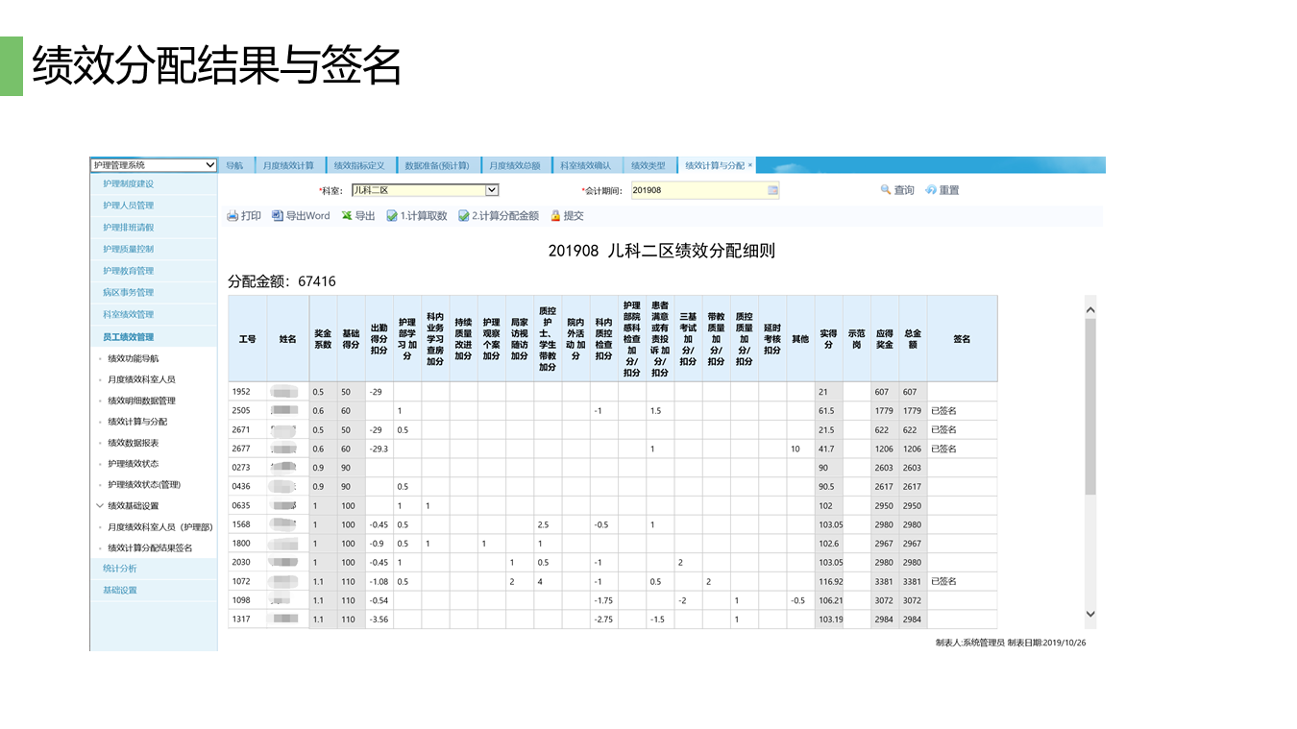This screenshot has width=1297, height=729.
Task: Switch to the 月度绩效总额 tab
Action: pyautogui.click(x=515, y=164)
